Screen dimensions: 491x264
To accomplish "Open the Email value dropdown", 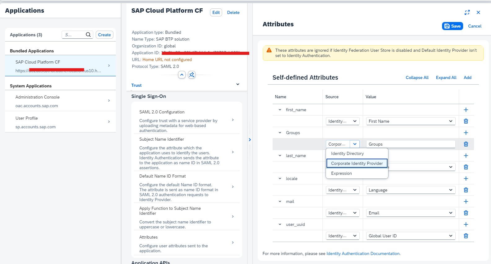I will click(x=450, y=213).
